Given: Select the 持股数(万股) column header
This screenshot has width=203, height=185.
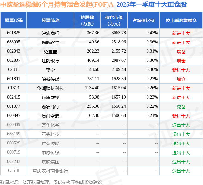Looking at the screenshot, I should tap(87, 20).
